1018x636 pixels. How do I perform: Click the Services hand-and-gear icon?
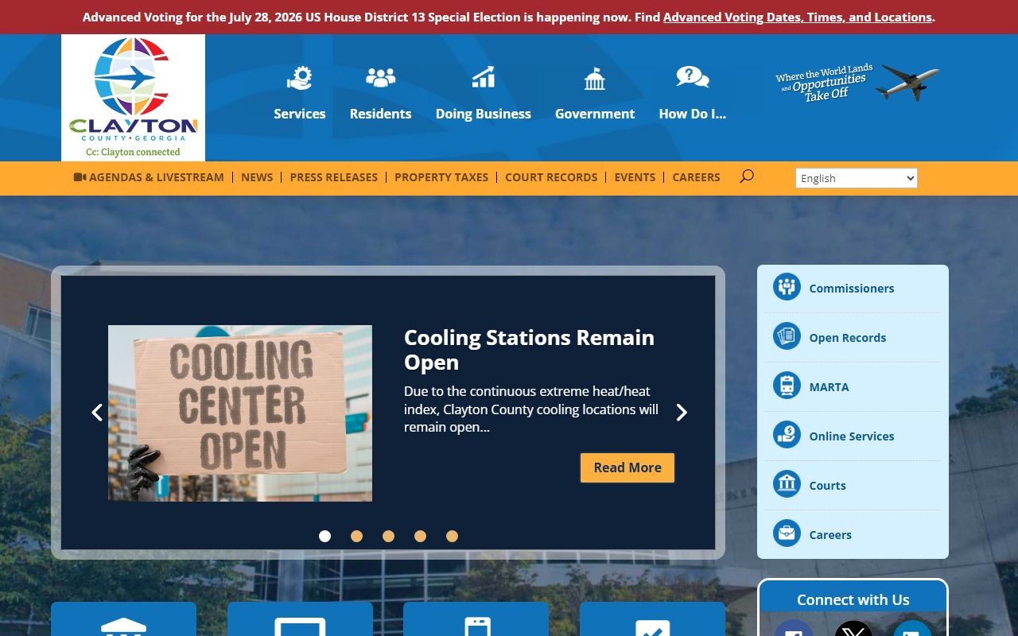click(x=300, y=78)
